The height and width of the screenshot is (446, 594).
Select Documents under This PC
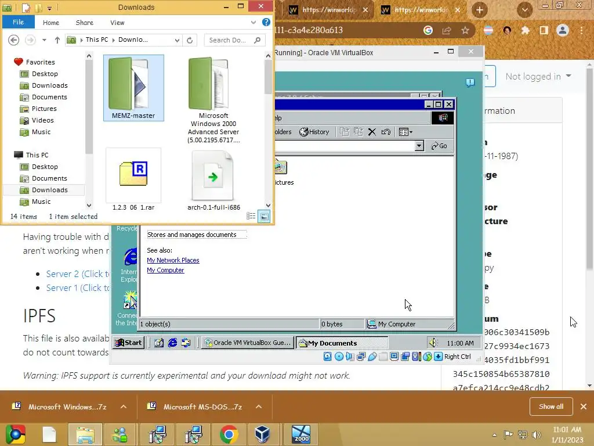(x=49, y=178)
